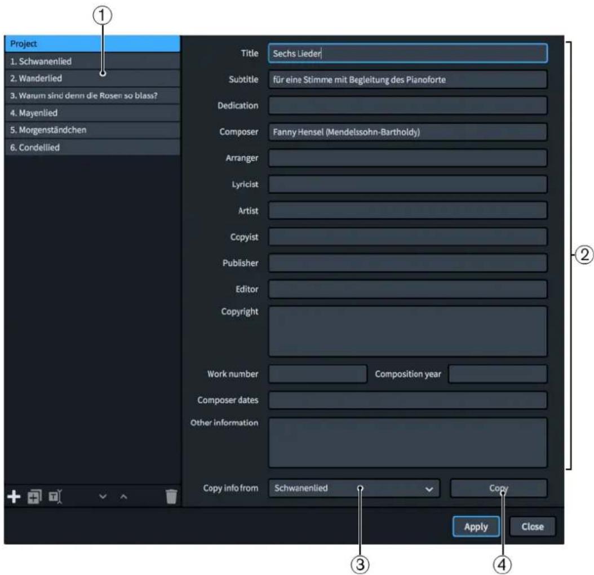This screenshot has width=594, height=575.
Task: Select 4. Mayenlied in the list
Action: pyautogui.click(x=92, y=113)
